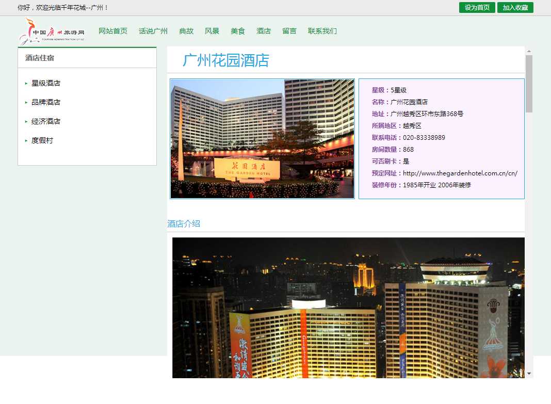This screenshot has height=404, width=551.
Task: Click the arrow bullet beside 星级酒店
Action: click(26, 84)
